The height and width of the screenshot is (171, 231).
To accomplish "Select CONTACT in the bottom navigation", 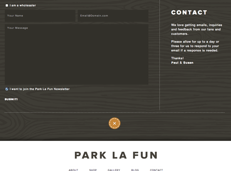I will point(156,169).
